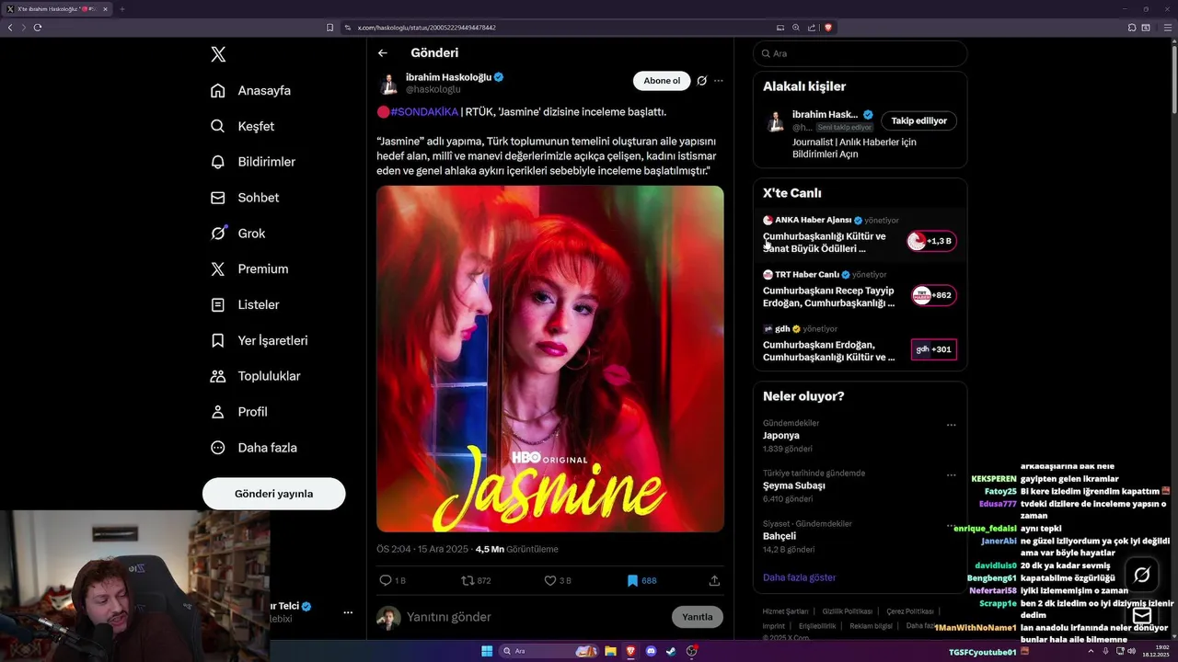The width and height of the screenshot is (1178, 662).
Task: Open the post's three-dot menu
Action: coord(719,81)
